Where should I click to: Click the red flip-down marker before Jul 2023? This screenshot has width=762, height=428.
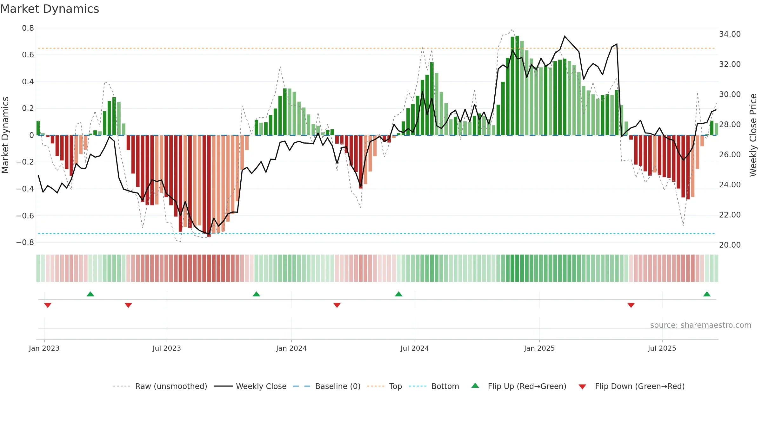click(128, 305)
